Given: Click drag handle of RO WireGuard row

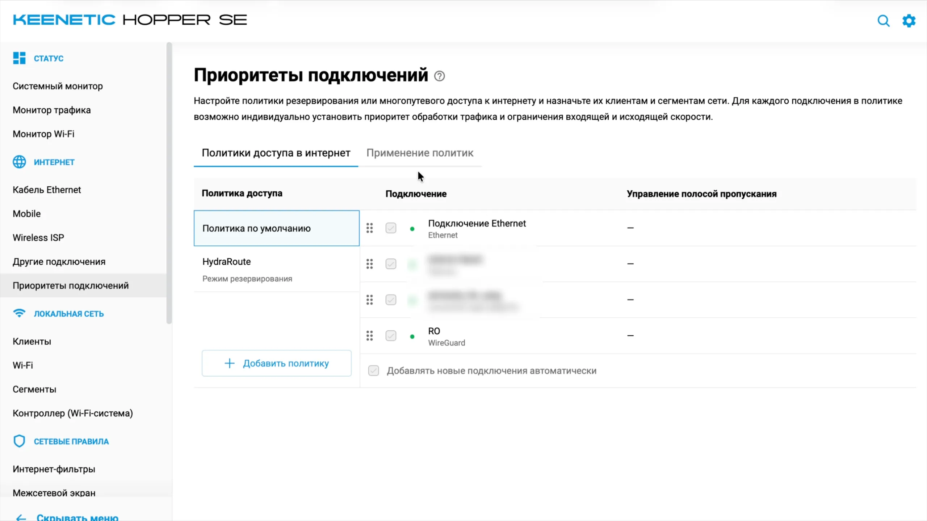Looking at the screenshot, I should click(369, 336).
